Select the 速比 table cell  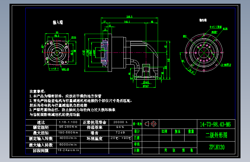pos(41,122)
